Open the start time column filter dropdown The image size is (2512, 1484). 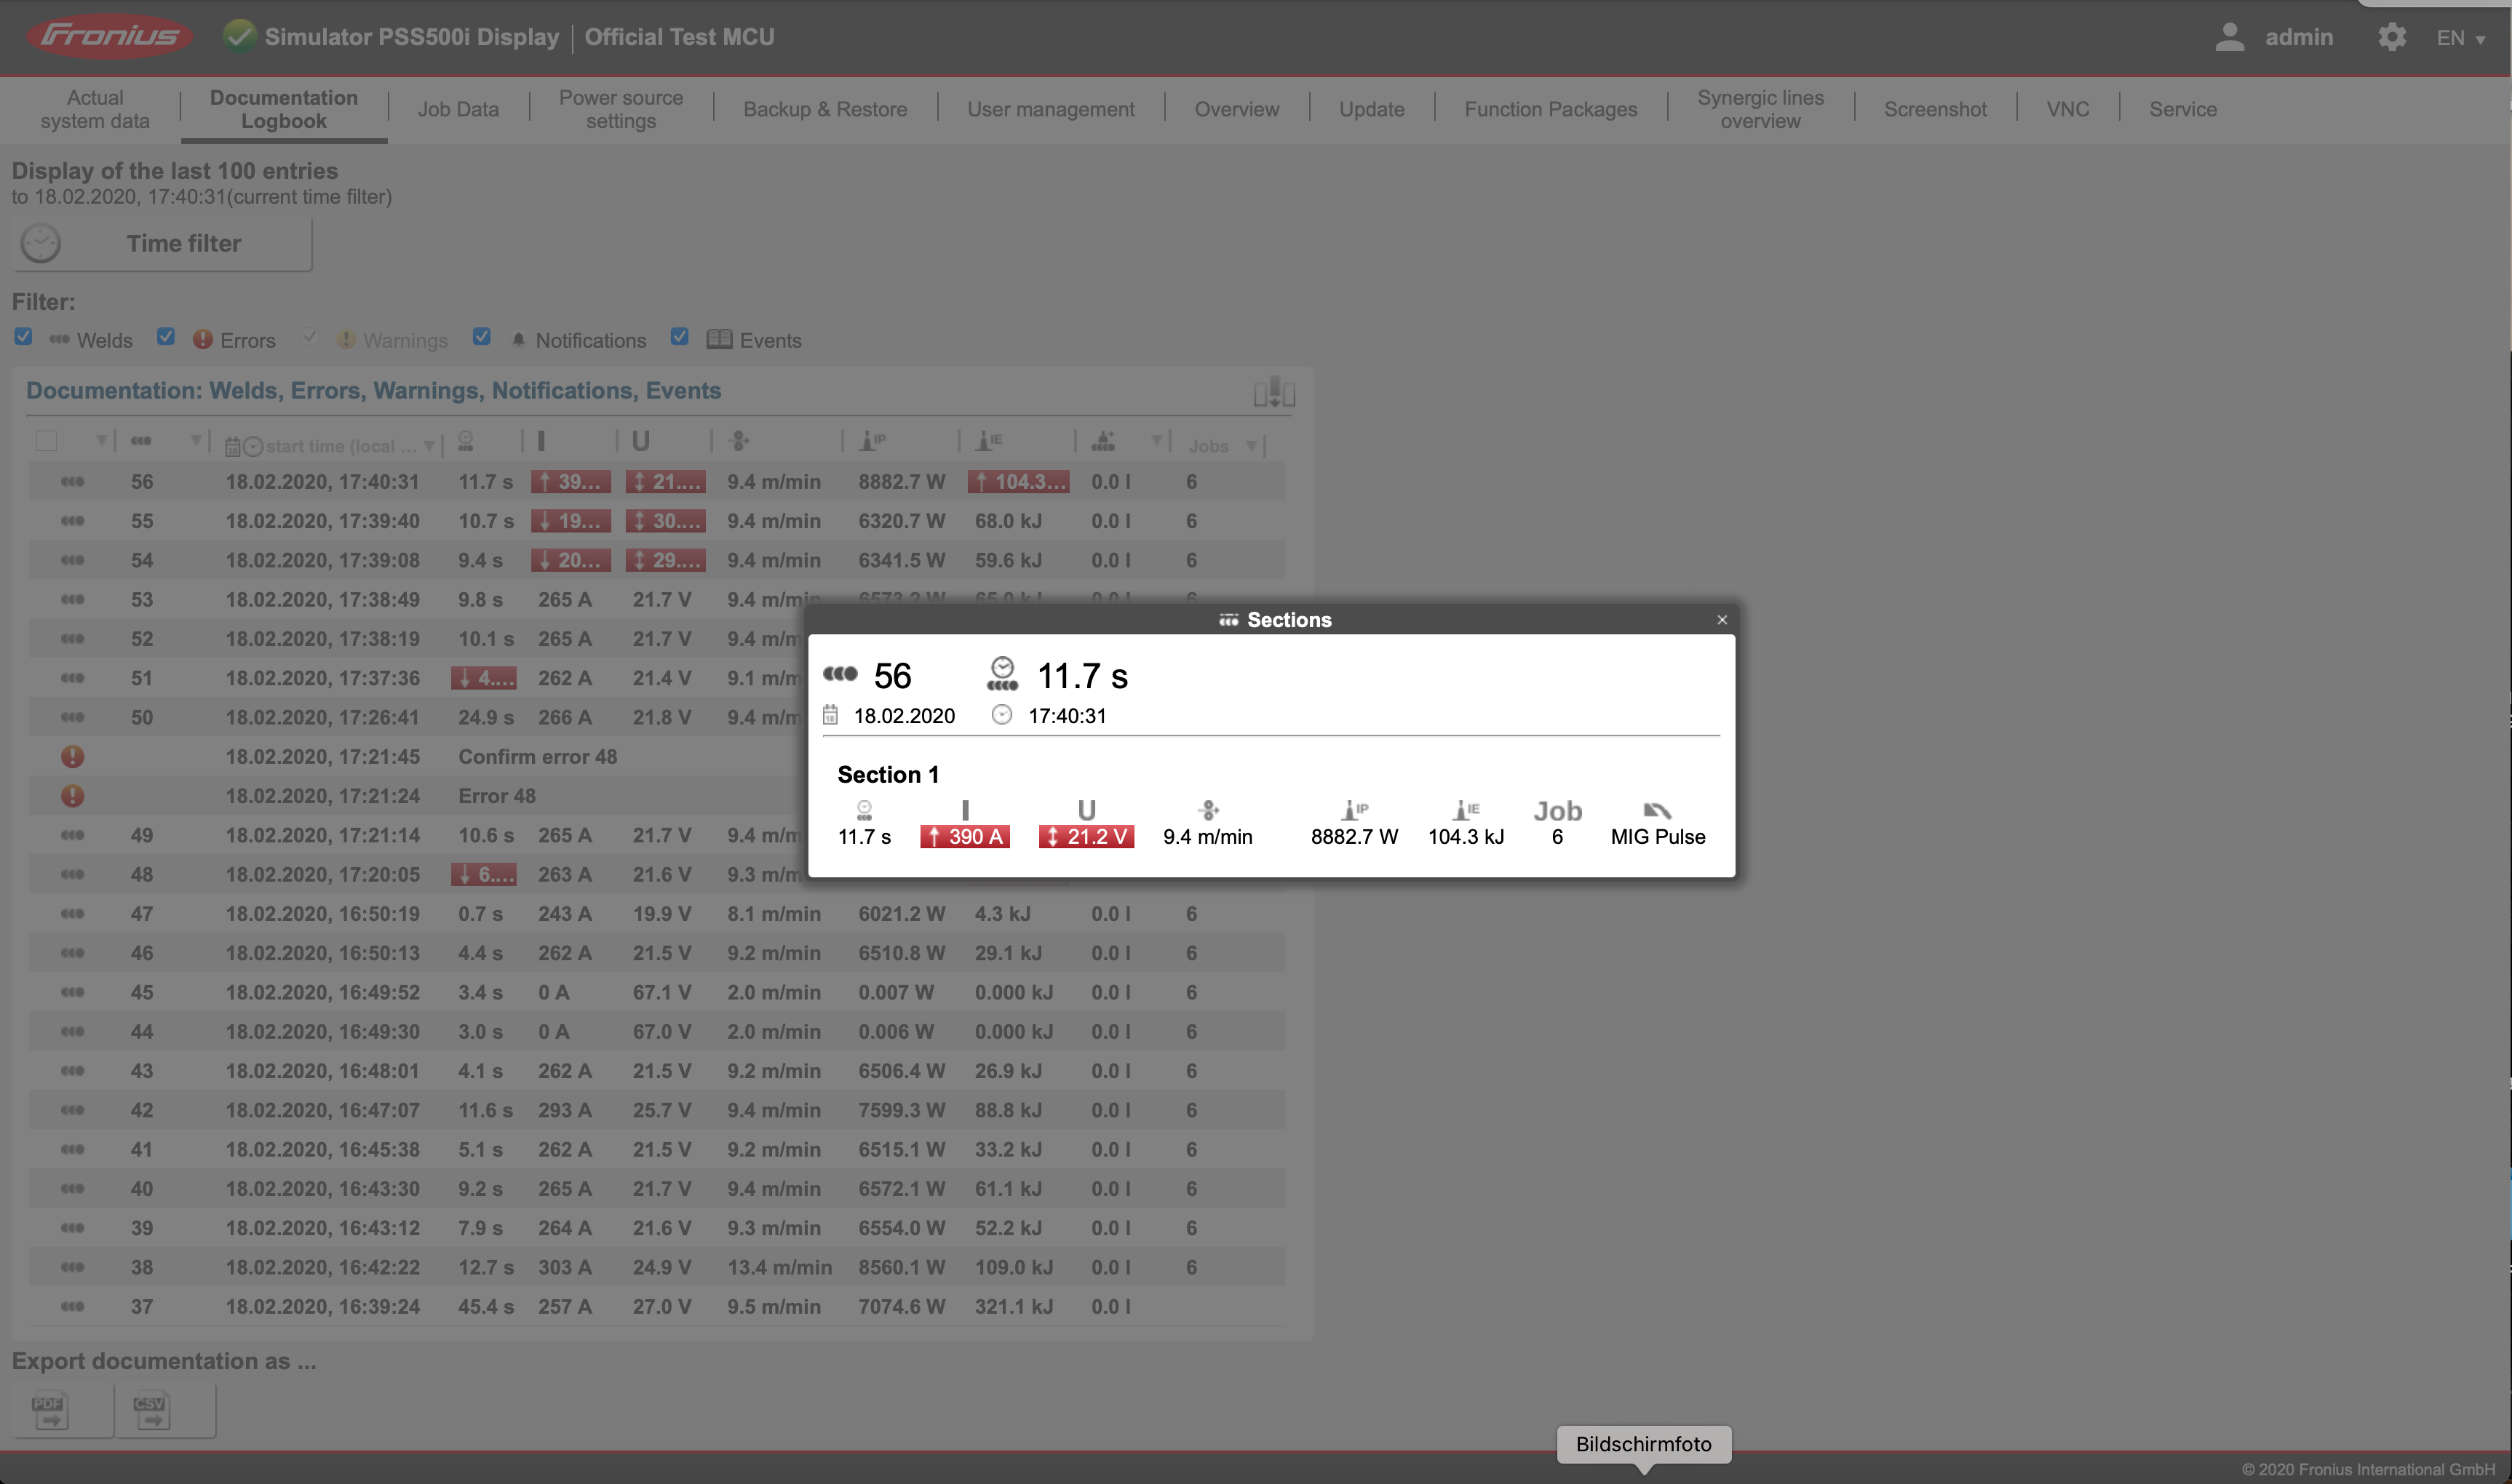(x=430, y=445)
